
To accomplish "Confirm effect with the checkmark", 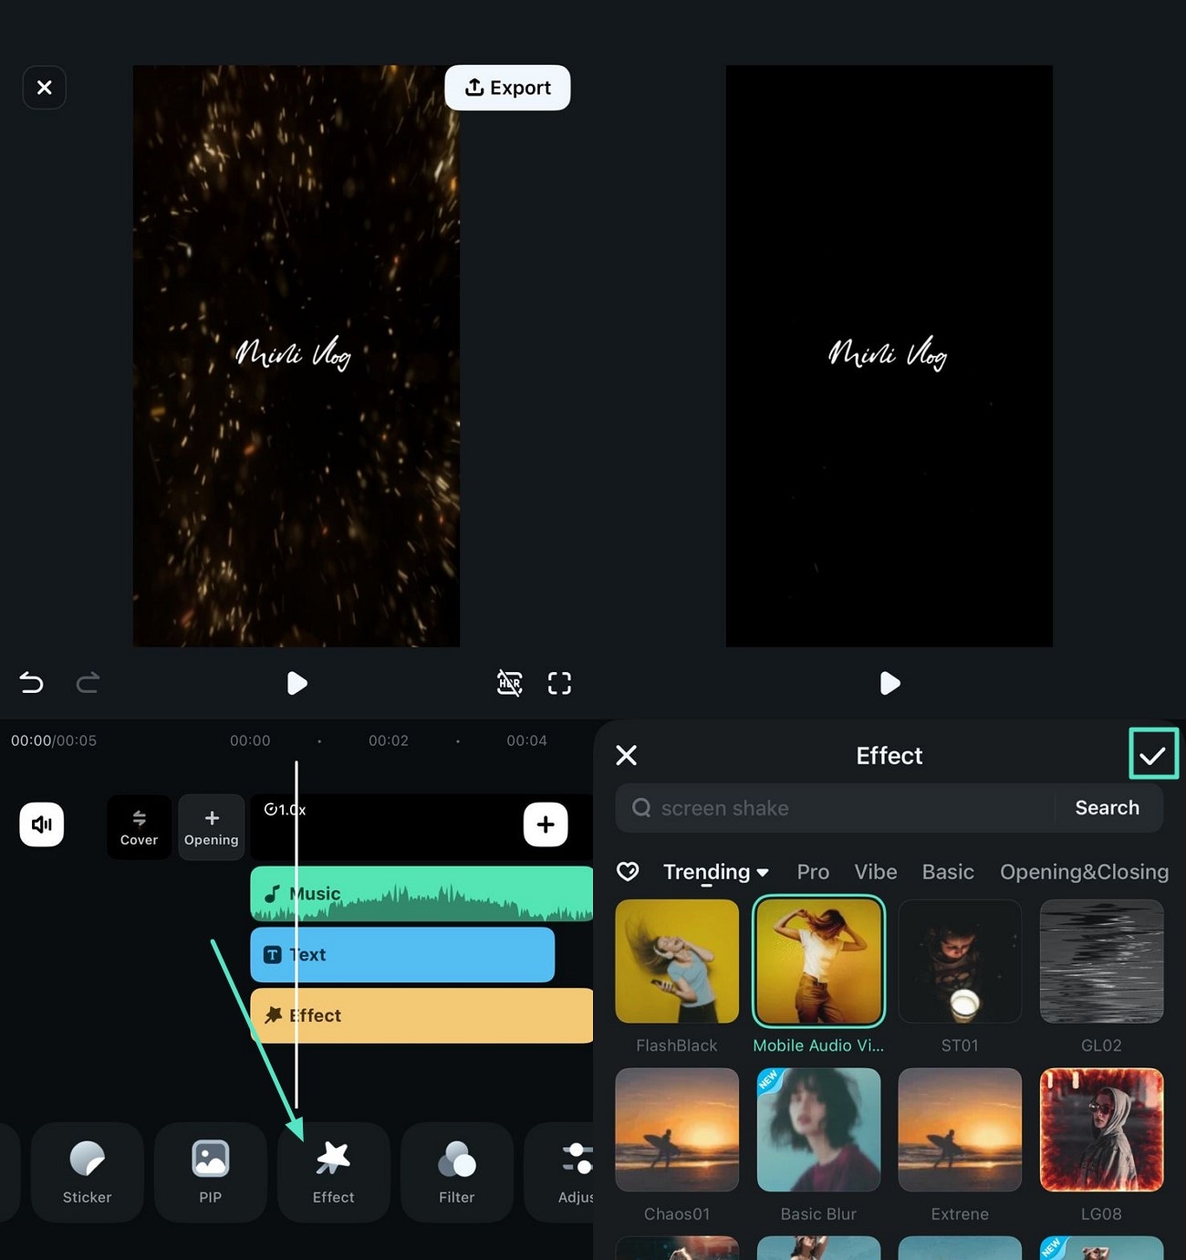I will coord(1153,754).
